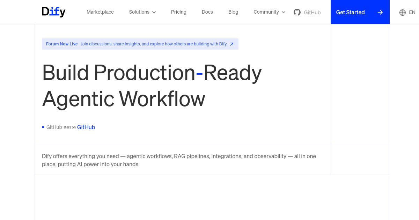Click the 'Dify offers everything you need' paragraph
This screenshot has width=419, height=220.
point(179,160)
